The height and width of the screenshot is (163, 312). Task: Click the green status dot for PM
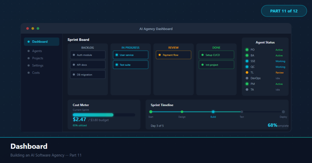(x=247, y=84)
